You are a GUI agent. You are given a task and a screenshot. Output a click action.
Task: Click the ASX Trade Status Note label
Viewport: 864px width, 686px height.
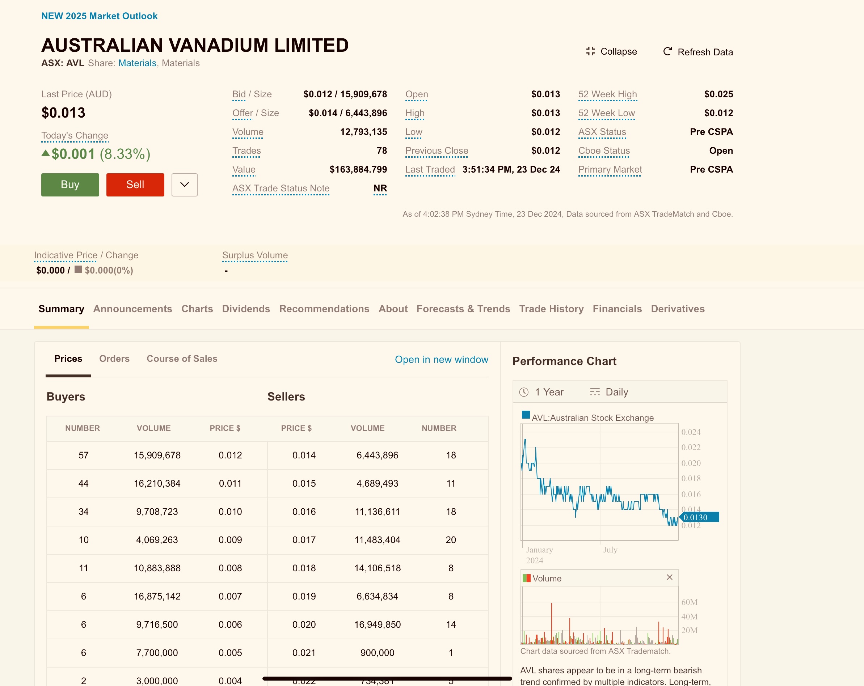click(x=281, y=188)
